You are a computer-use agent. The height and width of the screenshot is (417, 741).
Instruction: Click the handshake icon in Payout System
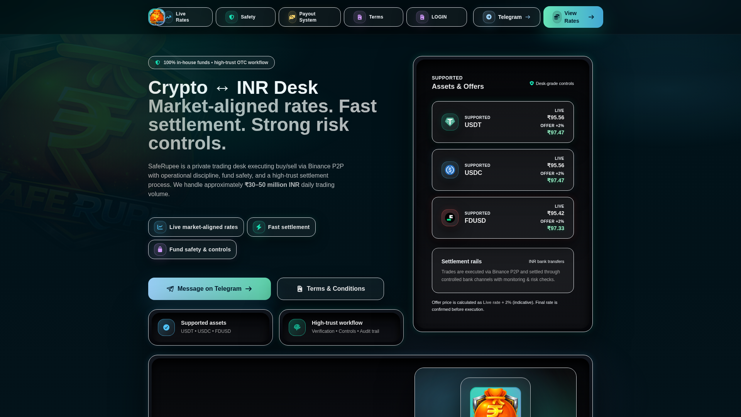click(293, 17)
